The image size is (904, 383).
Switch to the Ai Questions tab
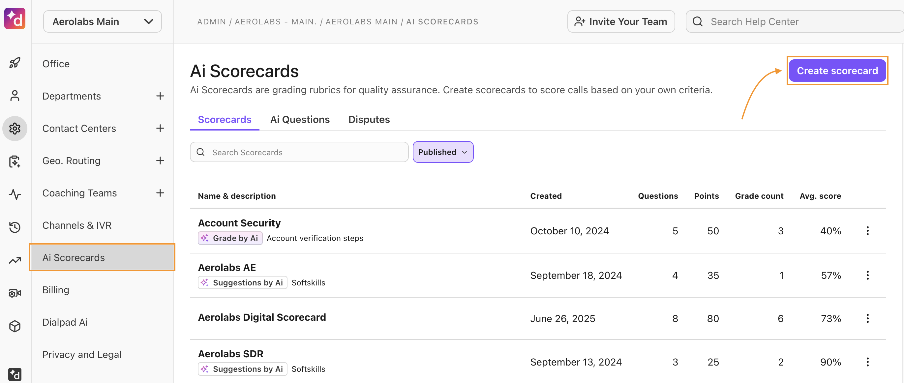(x=300, y=120)
